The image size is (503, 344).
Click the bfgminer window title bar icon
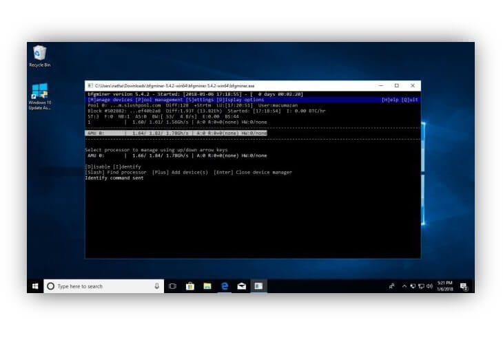[x=90, y=86]
